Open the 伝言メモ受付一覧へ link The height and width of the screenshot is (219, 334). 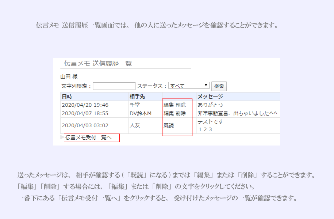88,137
